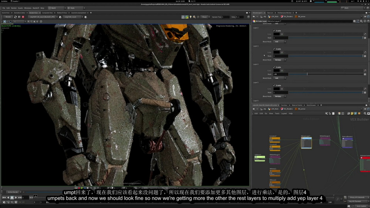Open the ROP node chooser icon beside the Redshift_IPR path
Image resolution: width=370 pixels, height=208 pixels.
coord(60,17)
